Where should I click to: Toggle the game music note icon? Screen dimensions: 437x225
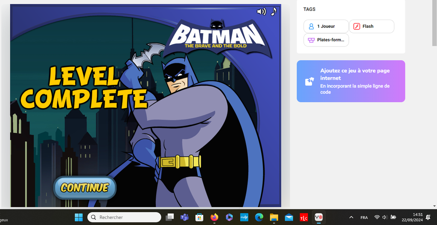click(x=274, y=11)
